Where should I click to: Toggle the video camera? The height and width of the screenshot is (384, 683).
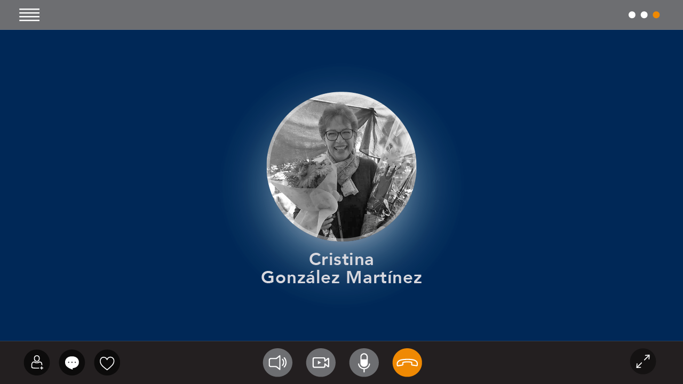(321, 363)
